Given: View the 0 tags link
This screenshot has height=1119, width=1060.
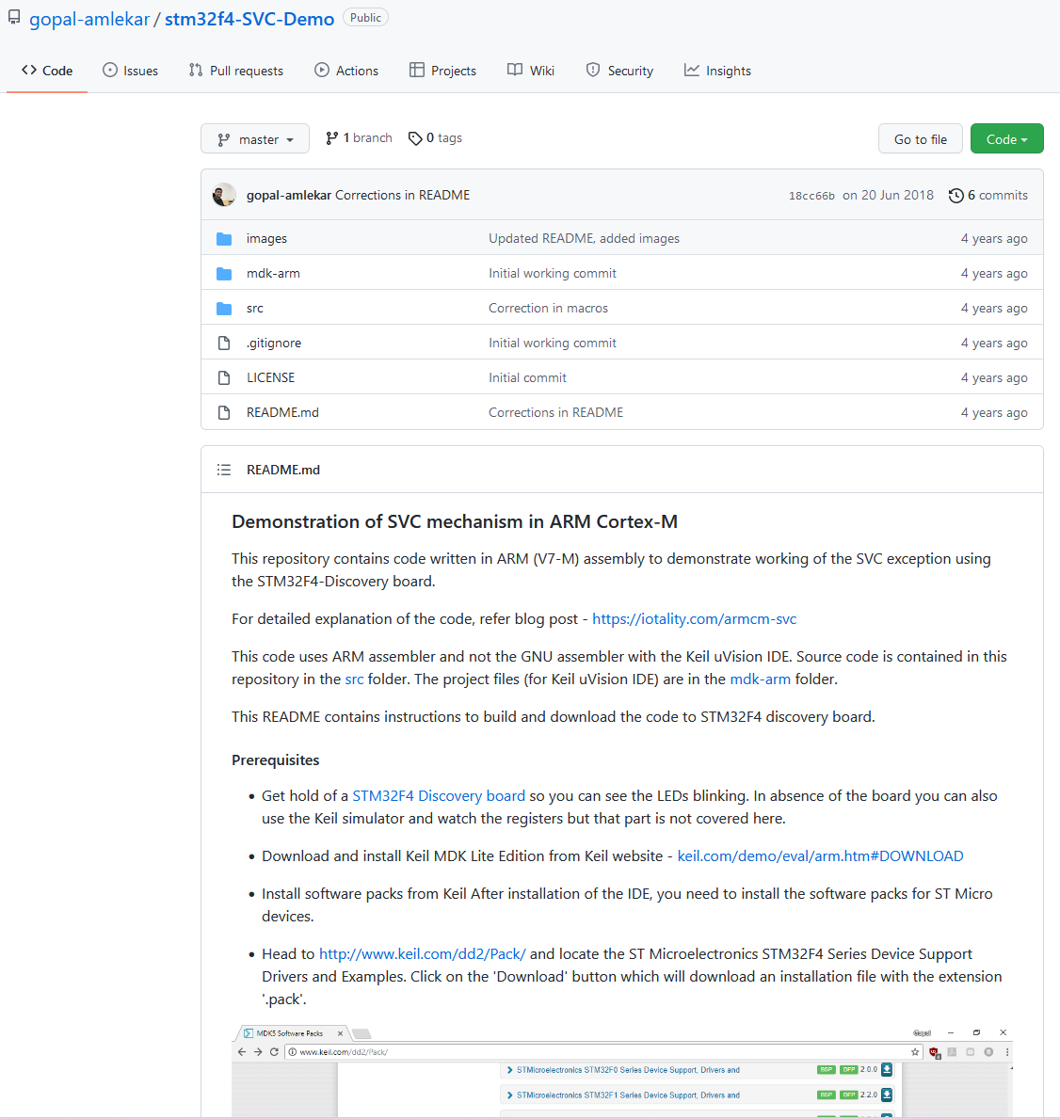Looking at the screenshot, I should pyautogui.click(x=435, y=137).
